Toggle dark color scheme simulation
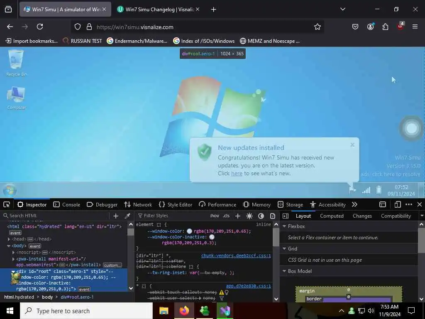This screenshot has height=319, width=425. [x=261, y=216]
